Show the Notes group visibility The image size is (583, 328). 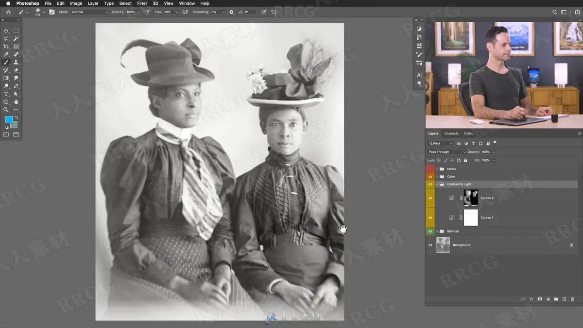(430, 169)
